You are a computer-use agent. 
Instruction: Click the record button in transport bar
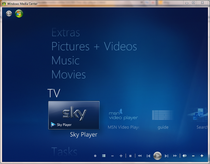pos(95,156)
